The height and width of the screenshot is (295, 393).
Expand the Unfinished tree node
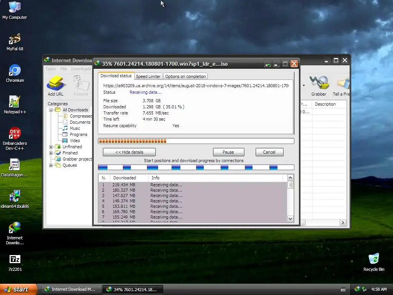pos(51,147)
